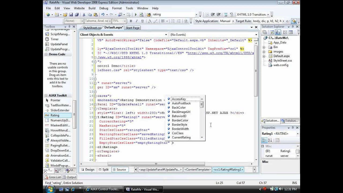
Task: Click the Categorized view icon in Properties panel
Action: (264, 140)
